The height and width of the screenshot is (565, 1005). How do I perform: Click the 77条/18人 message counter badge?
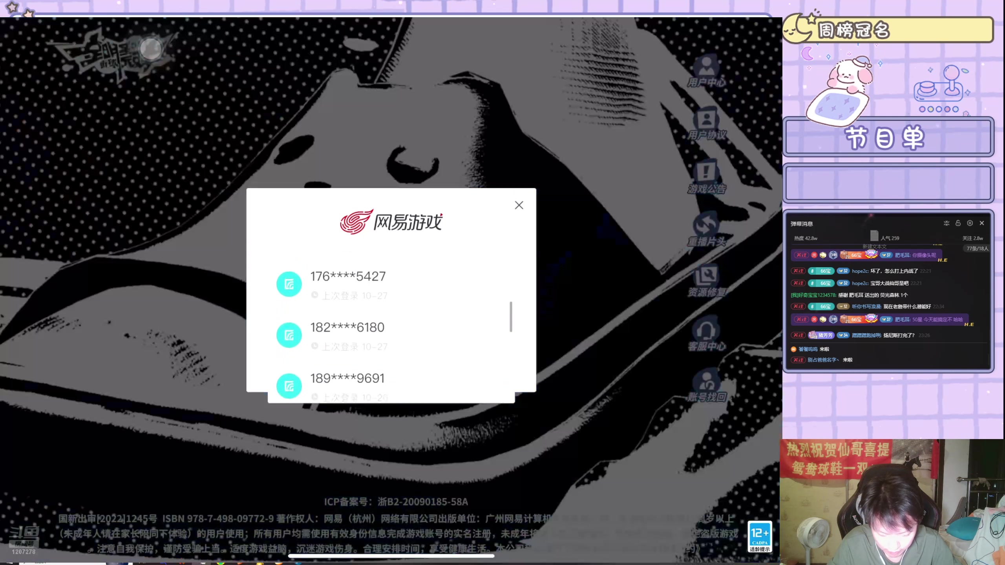(977, 248)
